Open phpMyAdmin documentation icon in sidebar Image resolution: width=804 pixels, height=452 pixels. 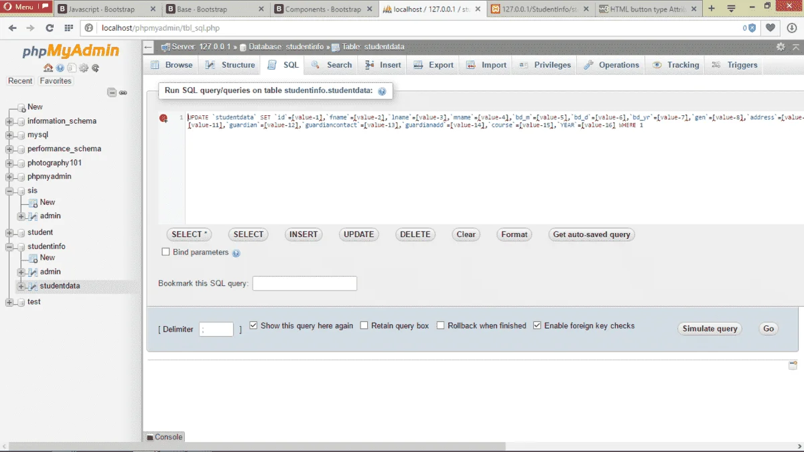(x=60, y=68)
